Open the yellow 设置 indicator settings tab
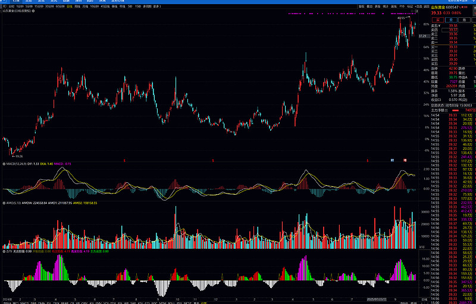The height and width of the screenshot is (304, 476). click(x=204, y=302)
